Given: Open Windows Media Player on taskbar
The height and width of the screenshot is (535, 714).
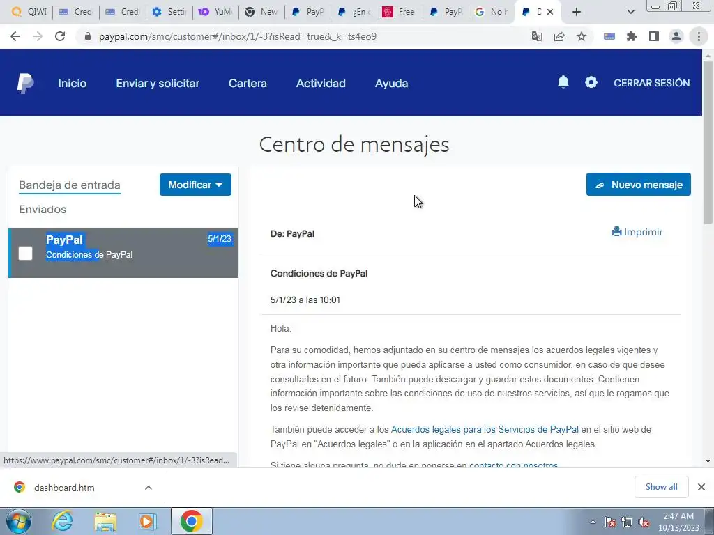Looking at the screenshot, I should (x=148, y=521).
